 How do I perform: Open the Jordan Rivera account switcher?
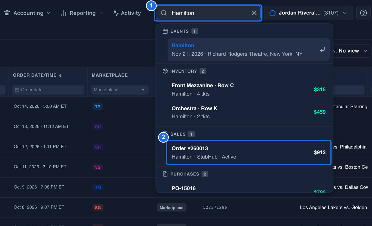click(x=309, y=13)
